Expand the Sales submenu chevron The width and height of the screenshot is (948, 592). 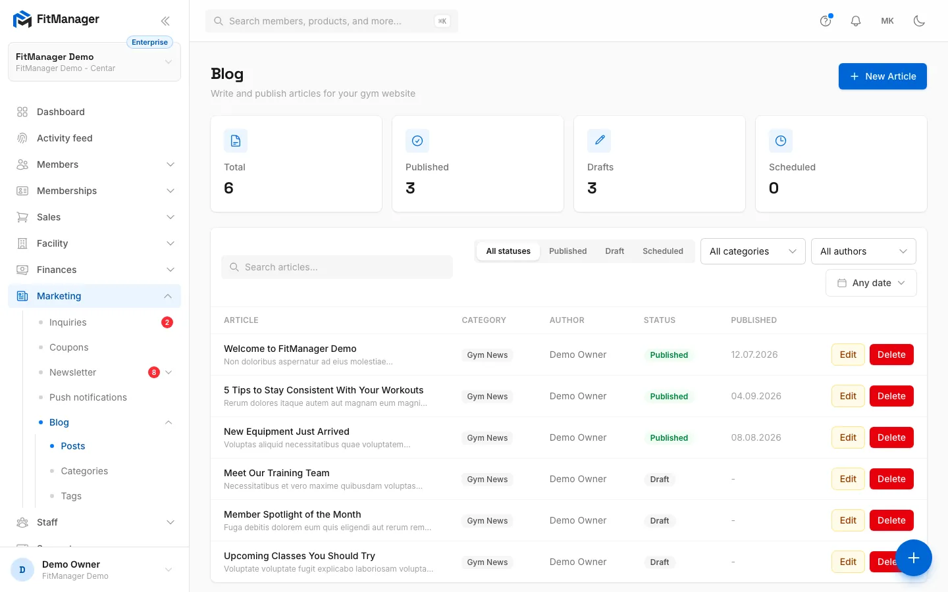tap(171, 217)
